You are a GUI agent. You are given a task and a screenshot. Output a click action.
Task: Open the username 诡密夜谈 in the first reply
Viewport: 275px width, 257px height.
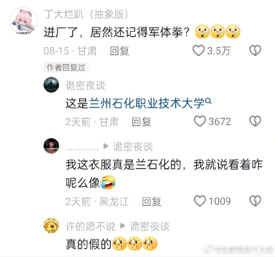[x=85, y=86]
